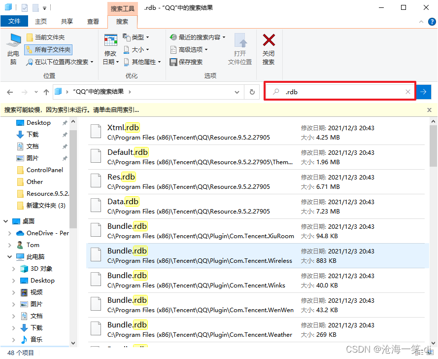Click the navigation pane scrollbar up arrow
The height and width of the screenshot is (359, 438).
click(x=73, y=122)
